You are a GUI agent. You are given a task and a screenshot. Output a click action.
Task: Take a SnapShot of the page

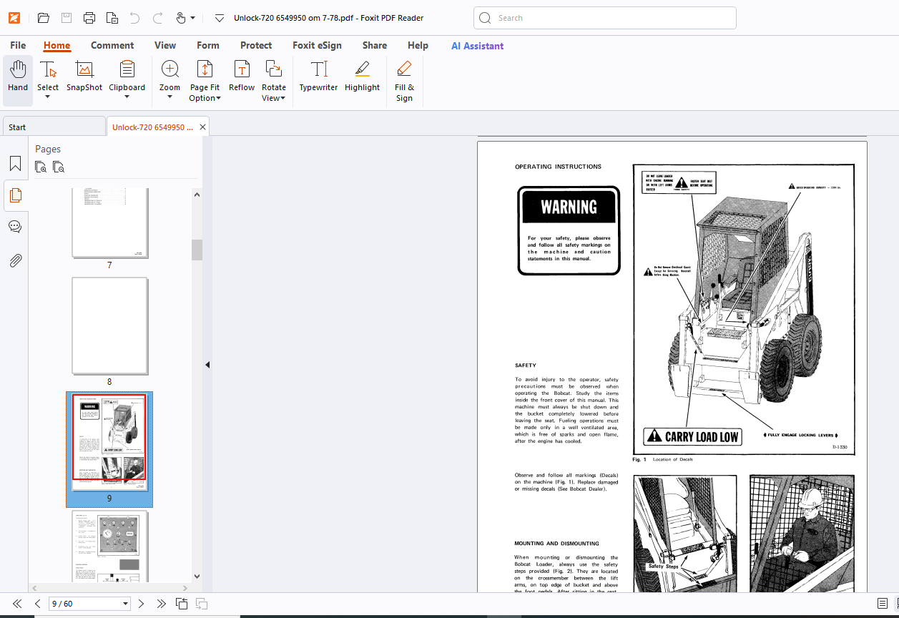click(x=84, y=77)
